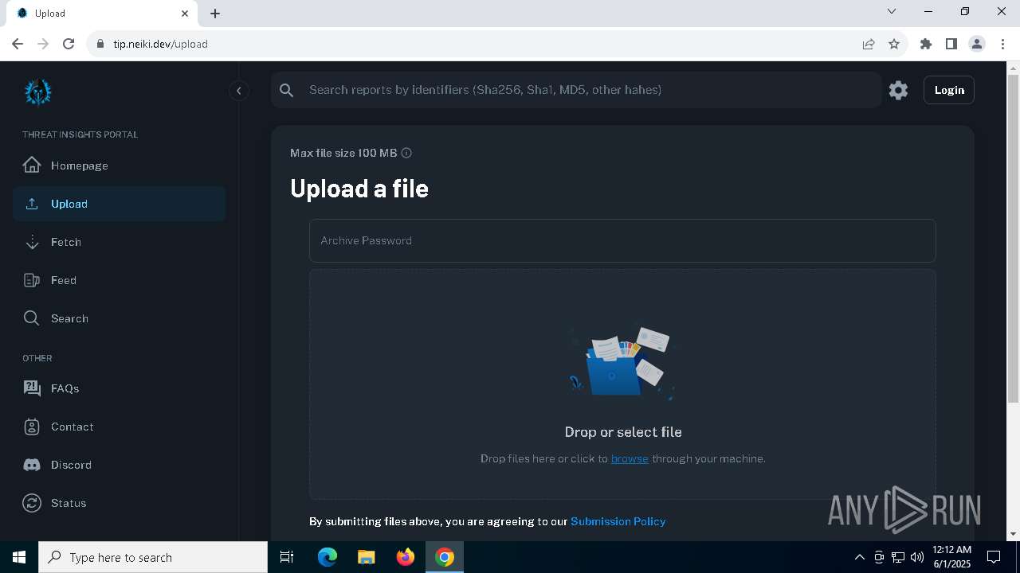Open Search page in sidebar
This screenshot has width=1020, height=573.
coord(119,318)
